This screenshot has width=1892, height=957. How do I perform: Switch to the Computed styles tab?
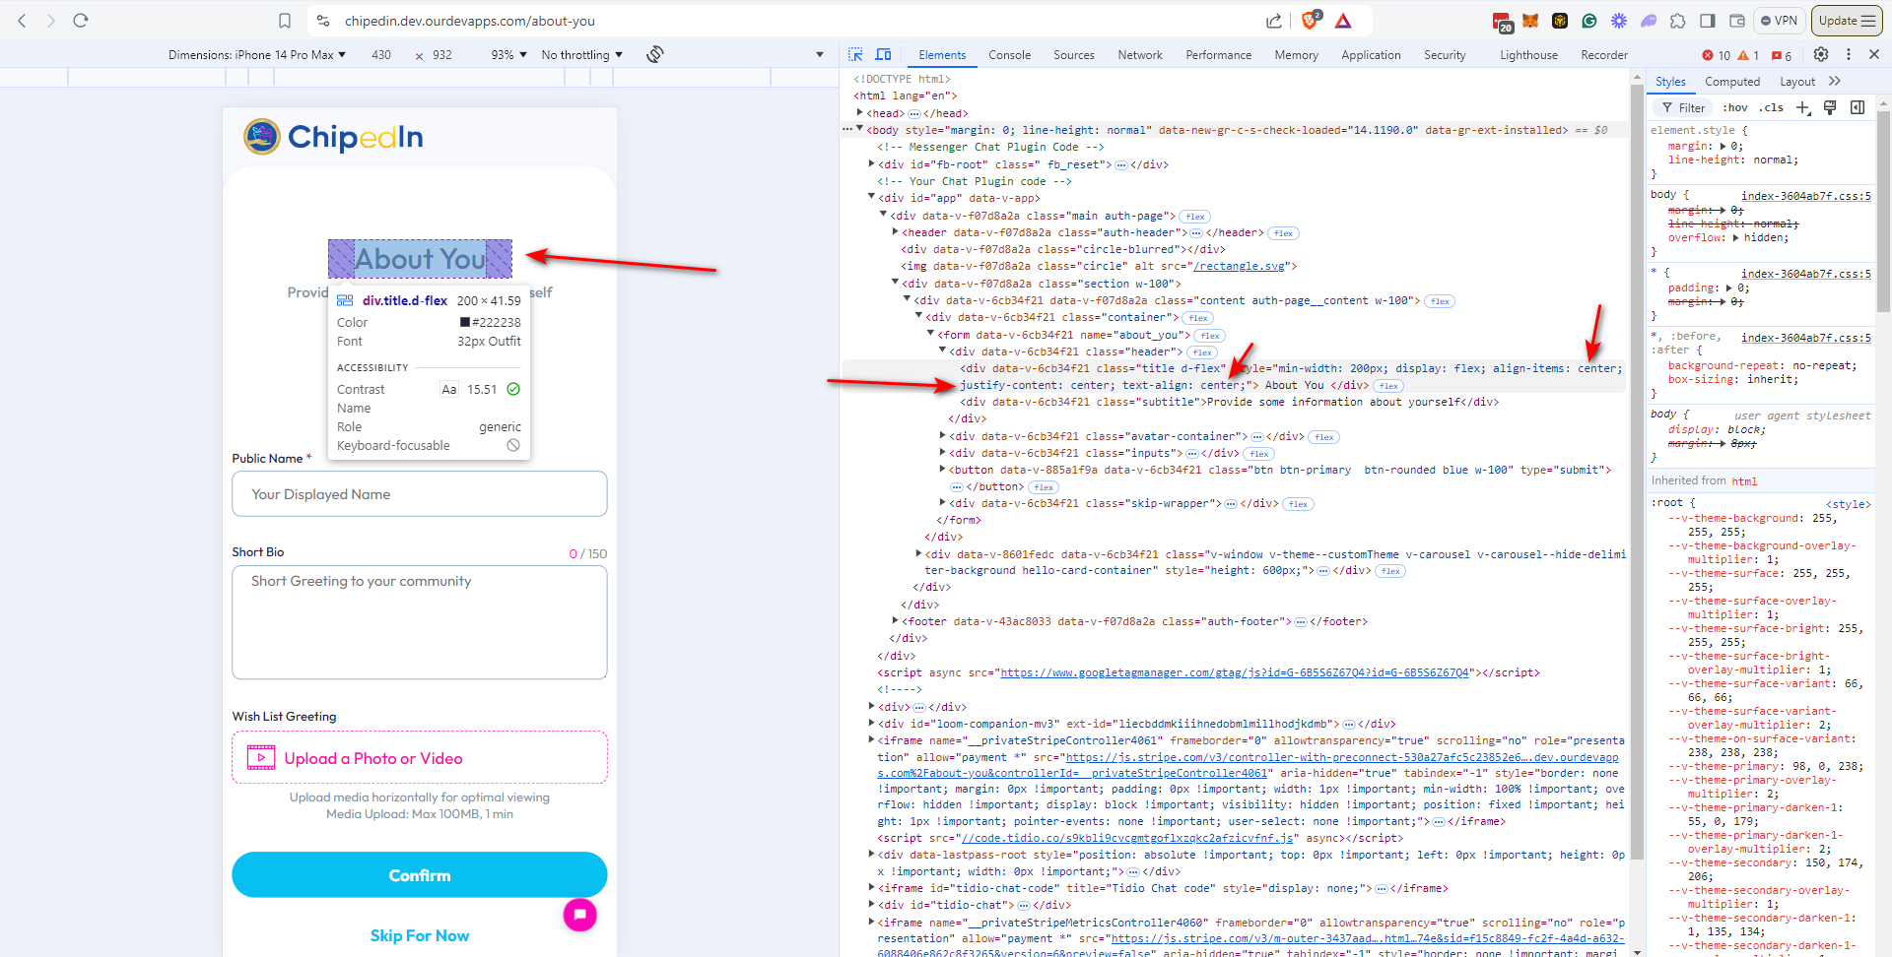(x=1732, y=82)
